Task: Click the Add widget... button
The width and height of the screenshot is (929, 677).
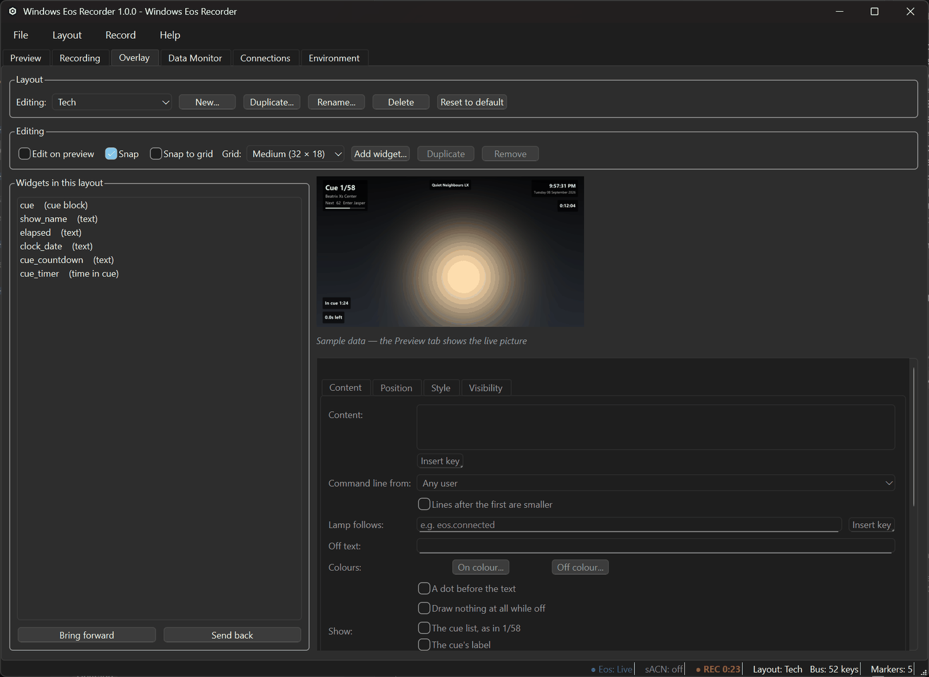Action: click(380, 154)
